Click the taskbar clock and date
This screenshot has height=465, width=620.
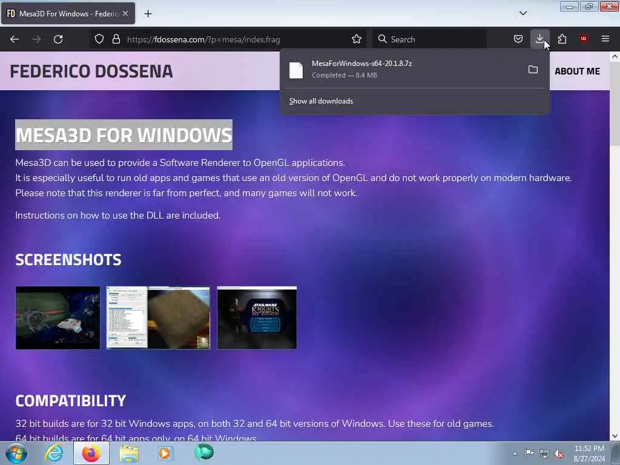pyautogui.click(x=589, y=453)
